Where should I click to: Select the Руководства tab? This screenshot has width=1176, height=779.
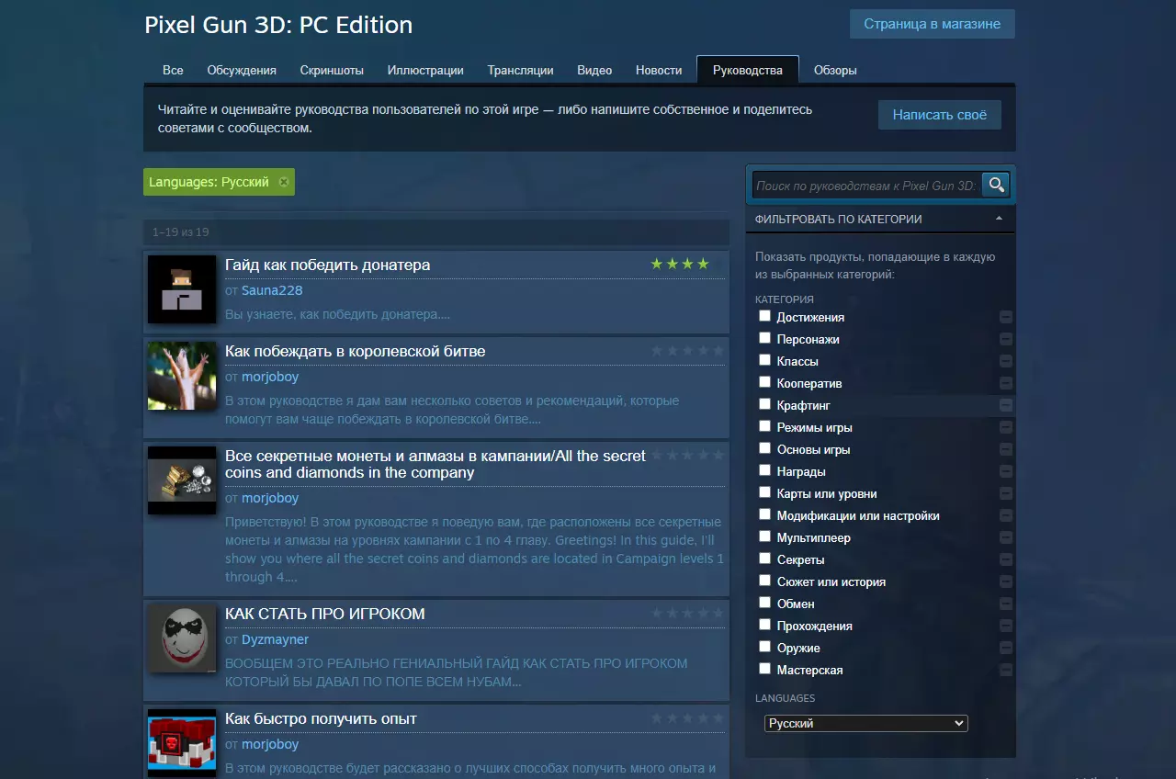748,70
